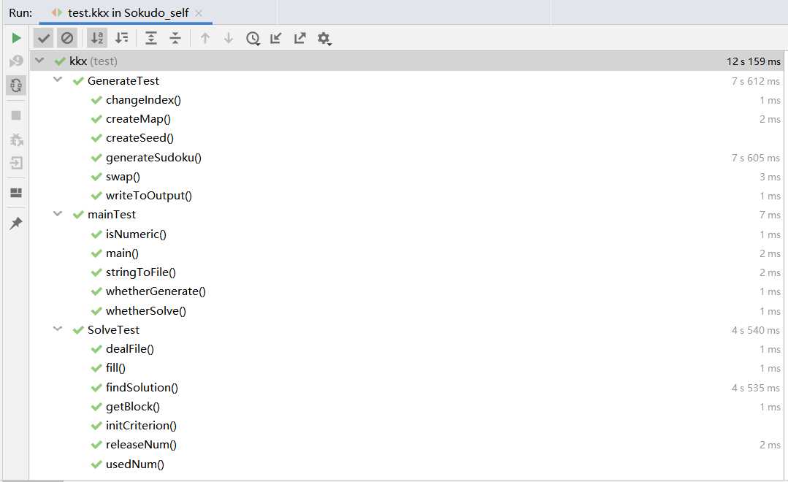Toggle Show Passed tests checkmark button
This screenshot has width=788, height=482.
(44, 38)
